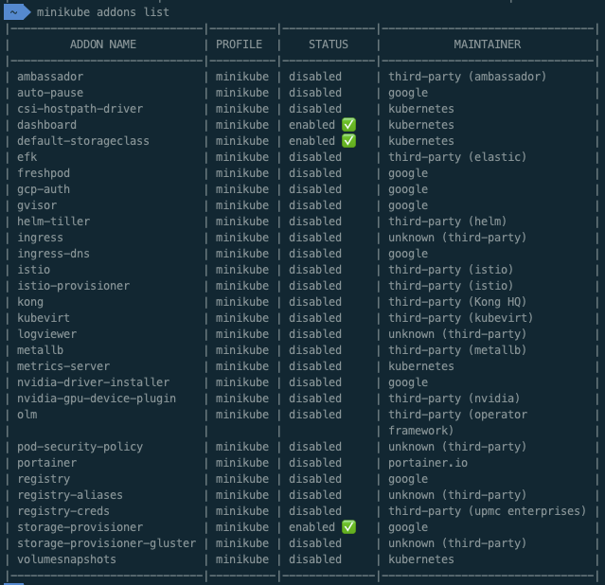Select the 'ambassador' addon name

click(50, 77)
